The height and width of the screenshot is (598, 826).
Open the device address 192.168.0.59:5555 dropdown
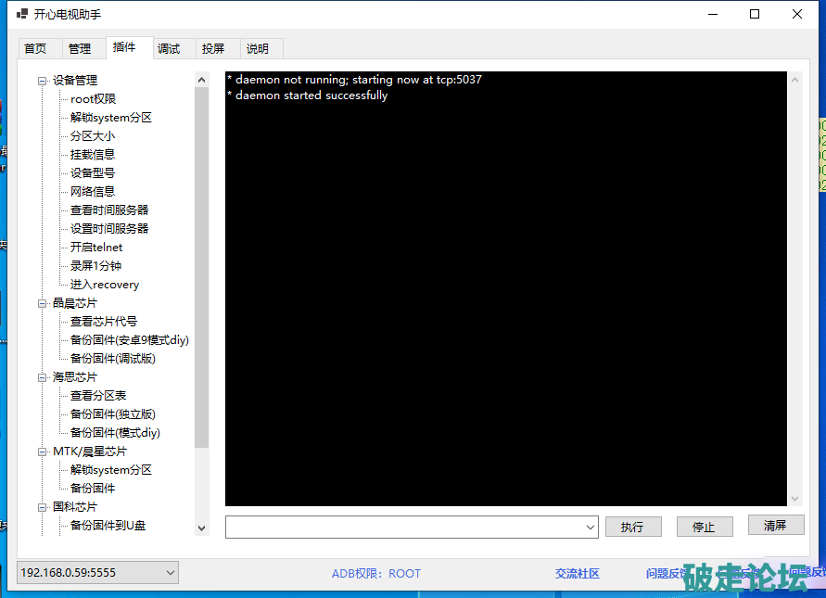tap(170, 573)
